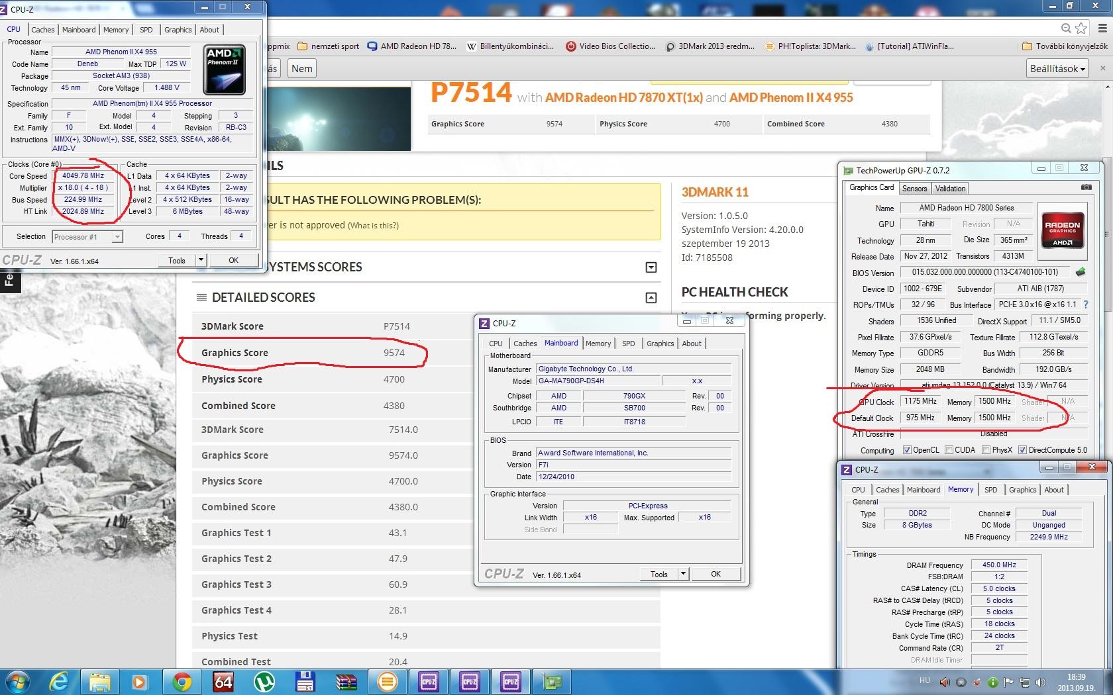Click the zoom magnifier icon in address bar
The image size is (1113, 695).
(1066, 28)
